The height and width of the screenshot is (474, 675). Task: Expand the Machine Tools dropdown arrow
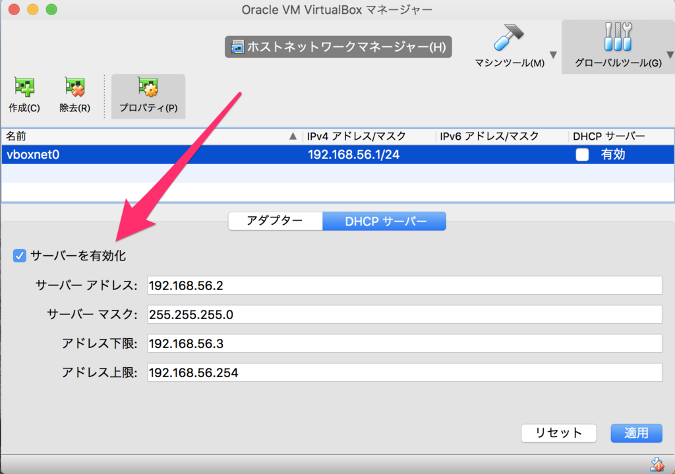[554, 55]
